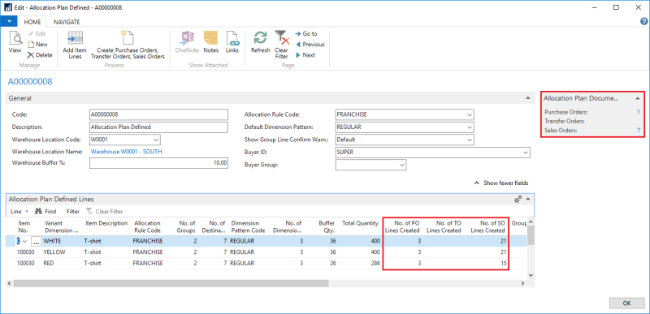This screenshot has width=650, height=314.
Task: Click the Dimension Pattern Code header
Action: pyautogui.click(x=248, y=226)
